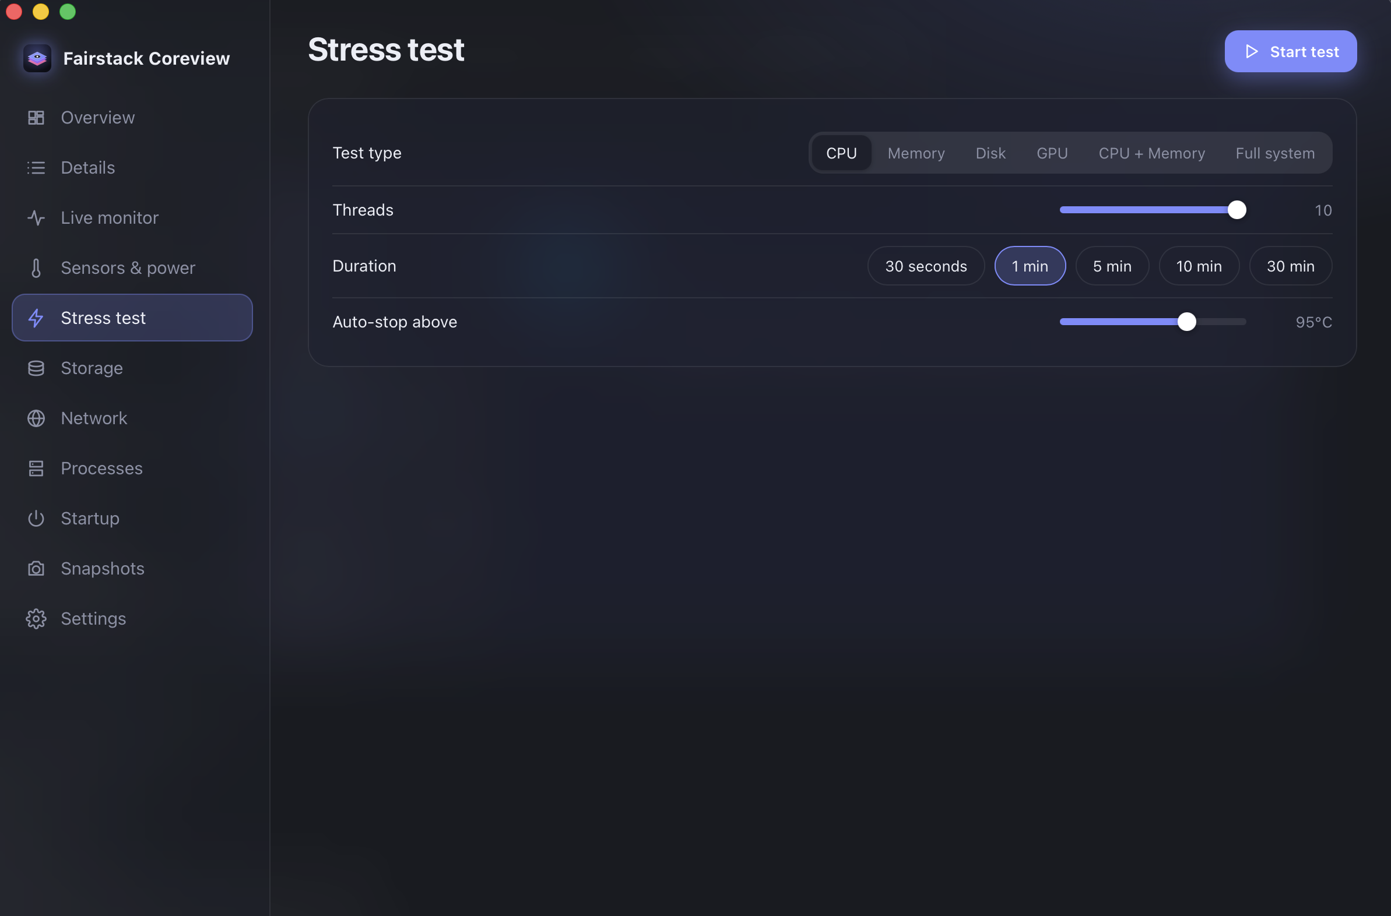Click the Overview grid icon in sidebar
This screenshot has width=1391, height=916.
coord(36,118)
